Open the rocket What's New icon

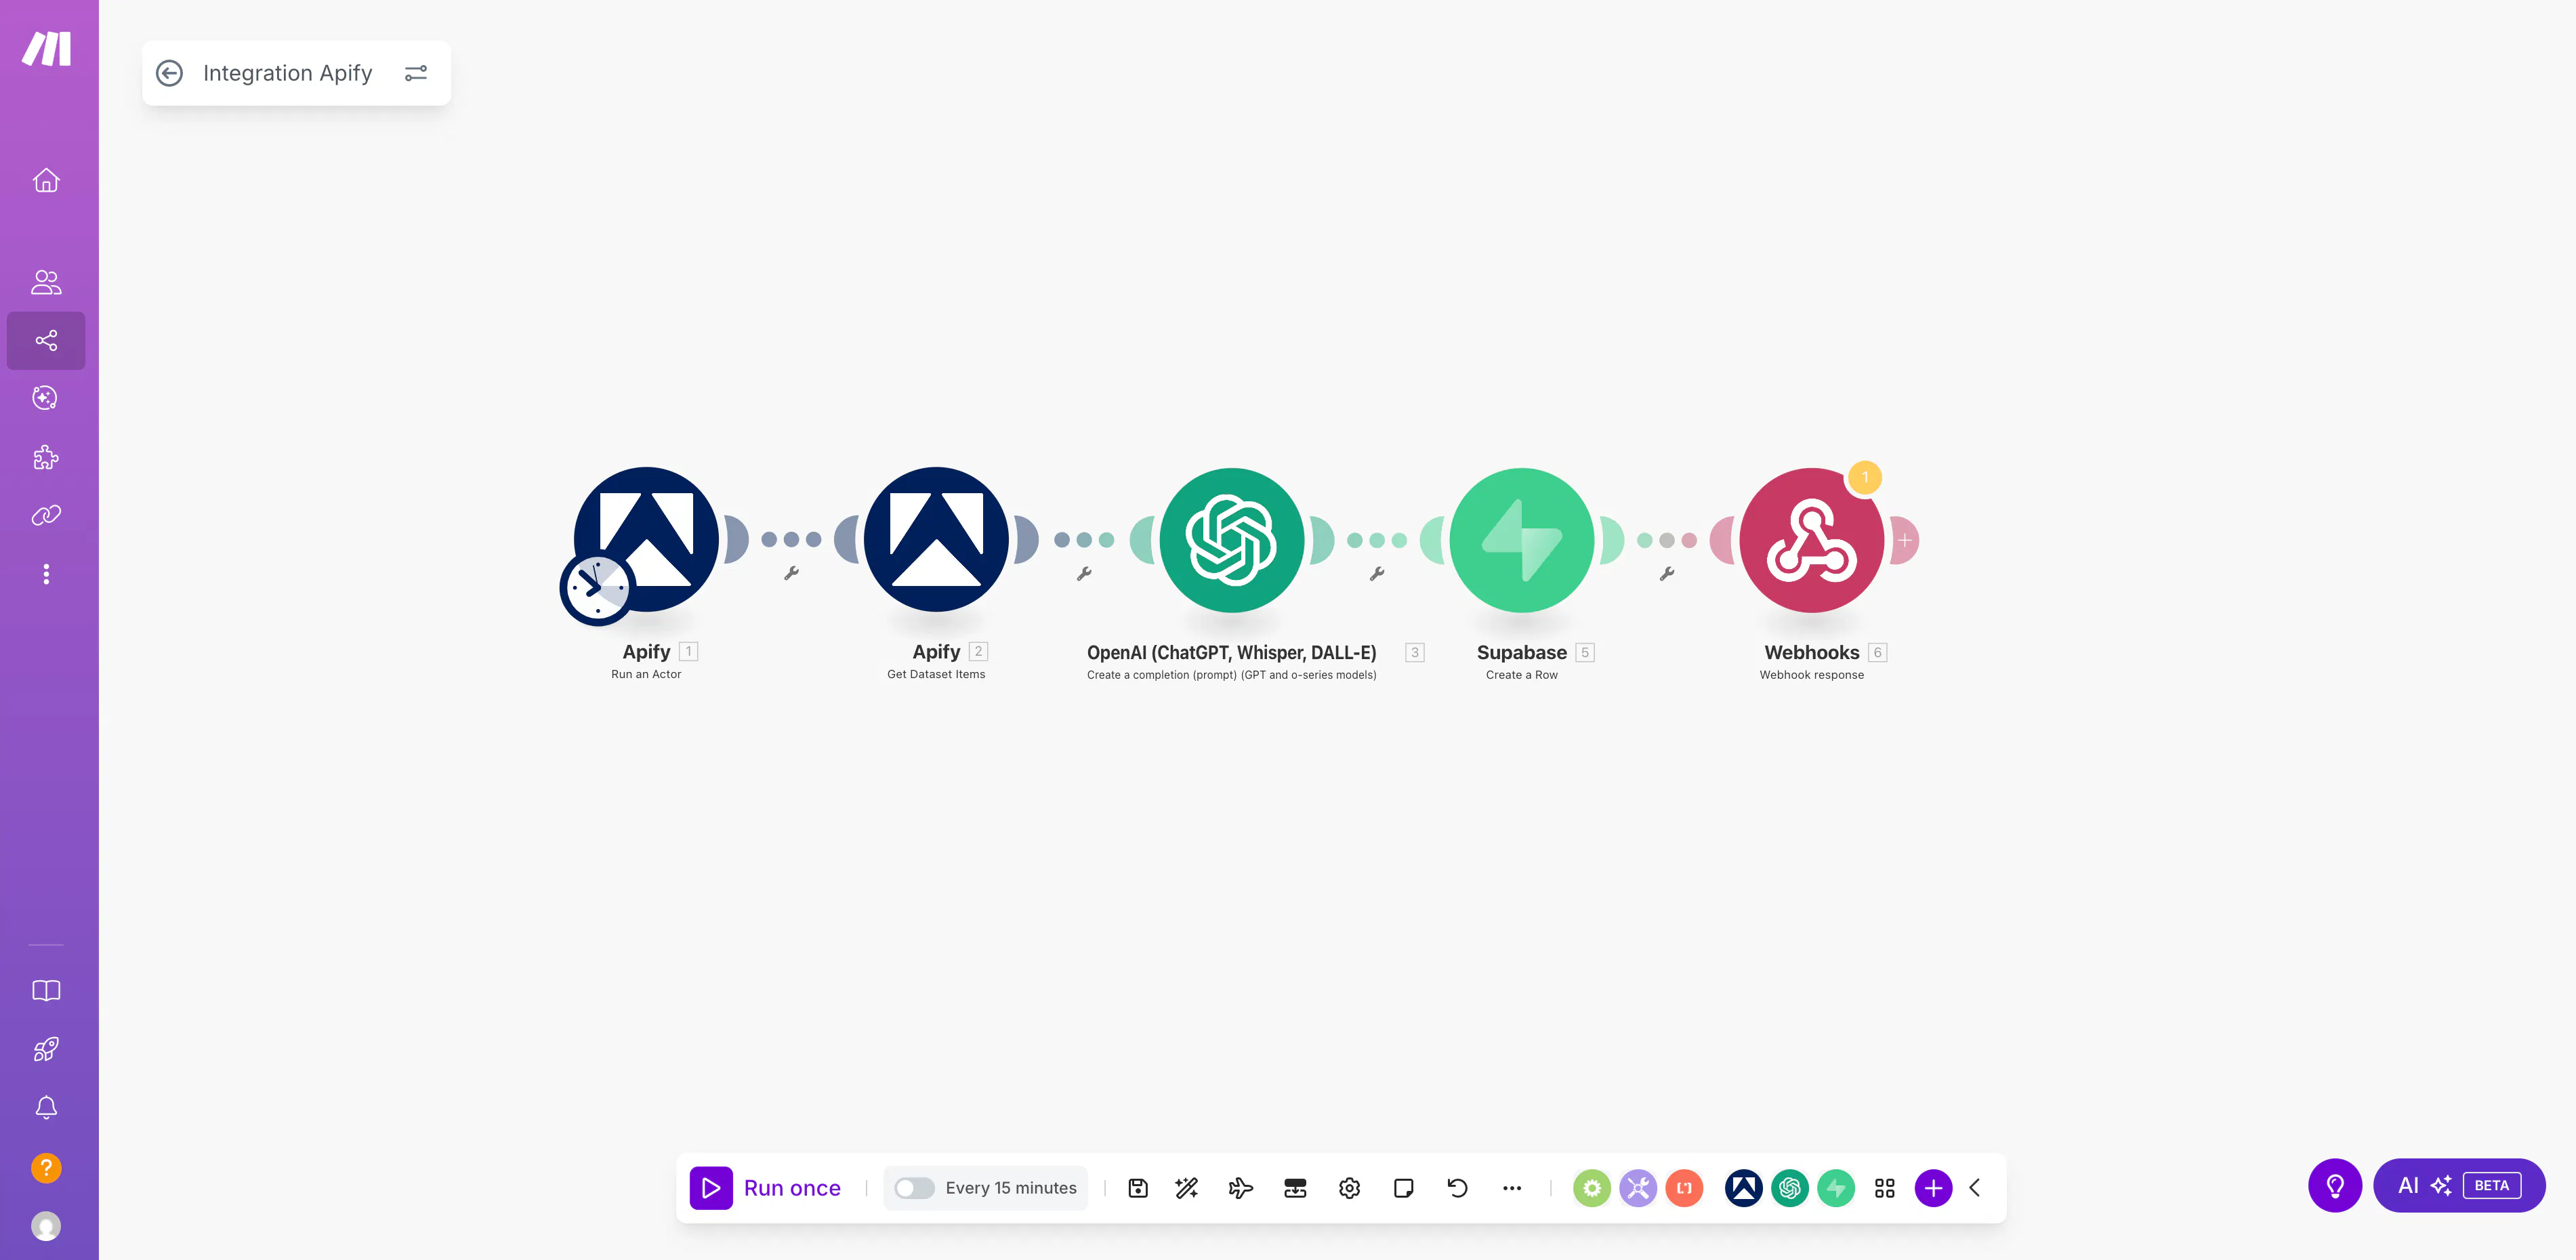pos(46,1049)
